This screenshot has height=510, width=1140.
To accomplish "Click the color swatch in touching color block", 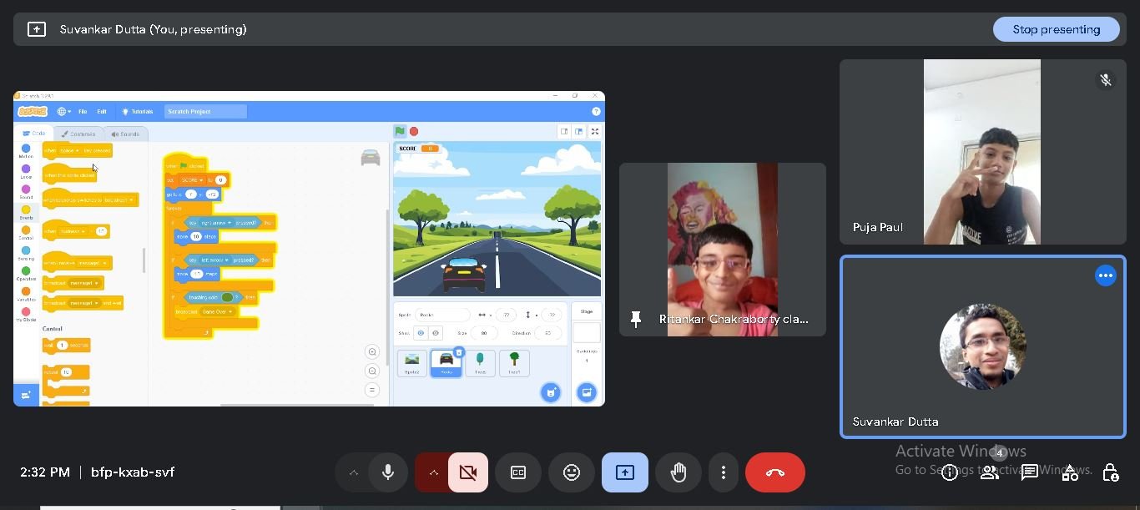I will coord(227,297).
